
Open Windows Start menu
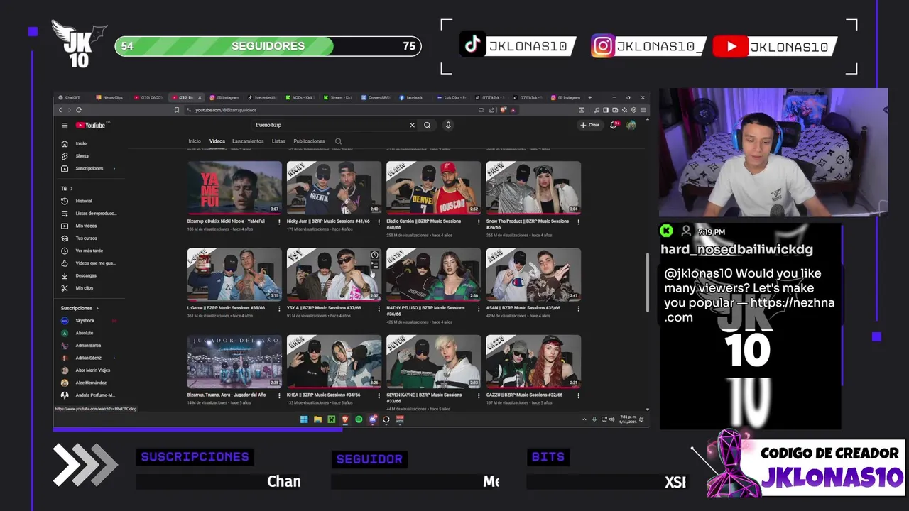pos(304,419)
